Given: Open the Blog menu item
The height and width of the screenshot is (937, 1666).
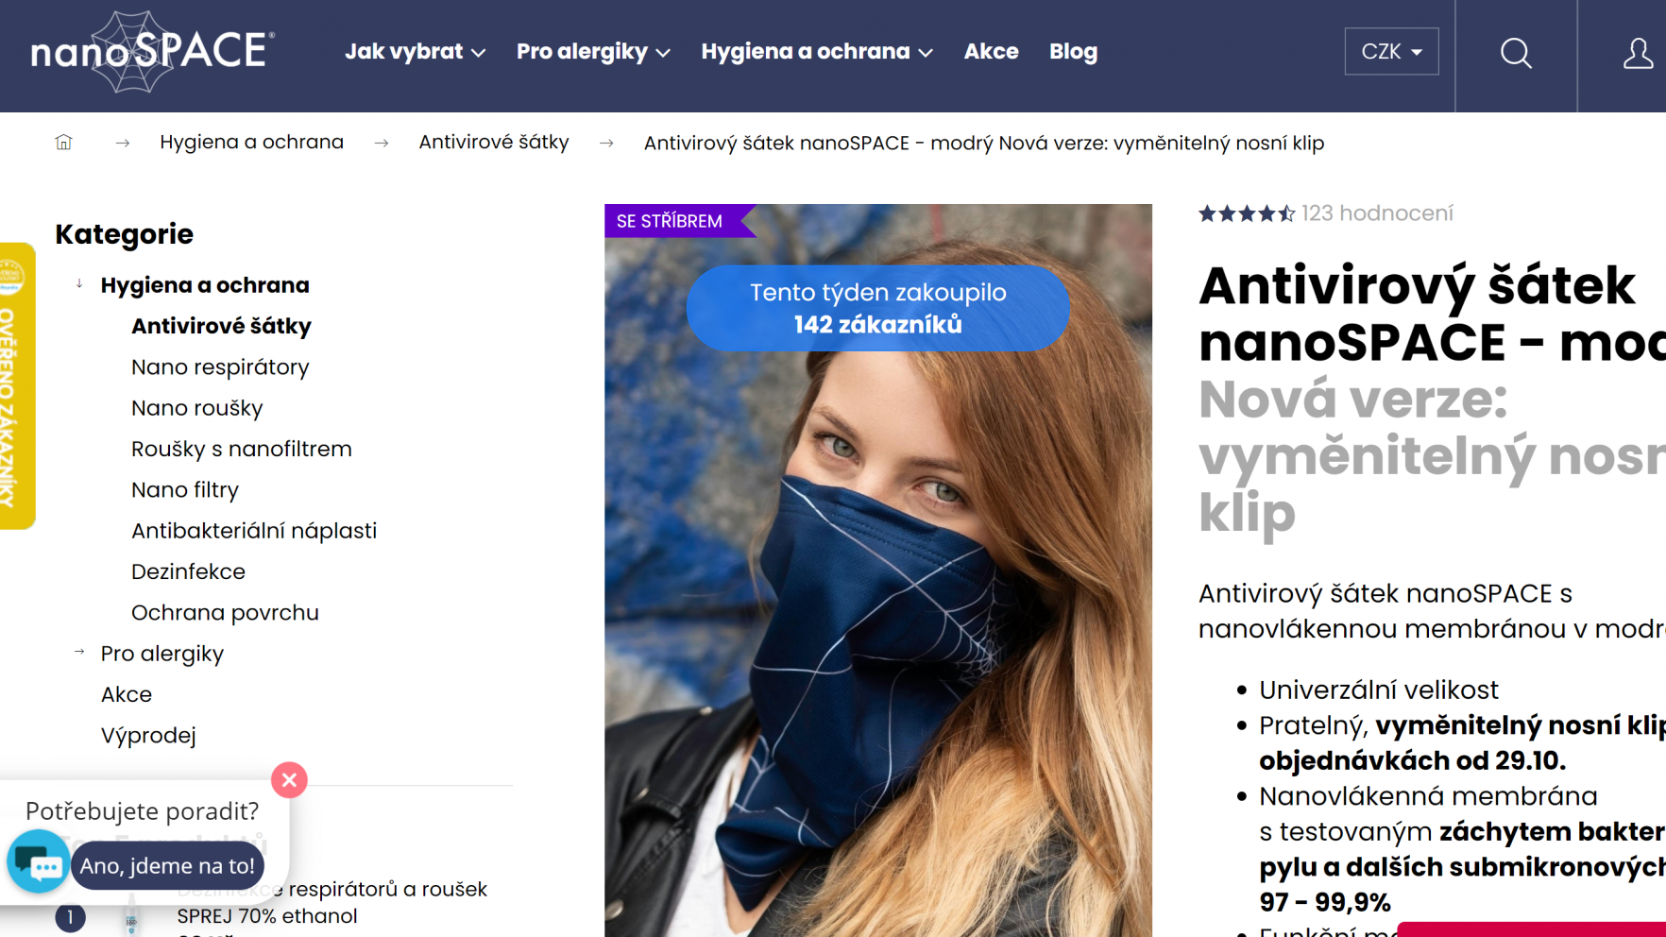Looking at the screenshot, I should pos(1073,52).
